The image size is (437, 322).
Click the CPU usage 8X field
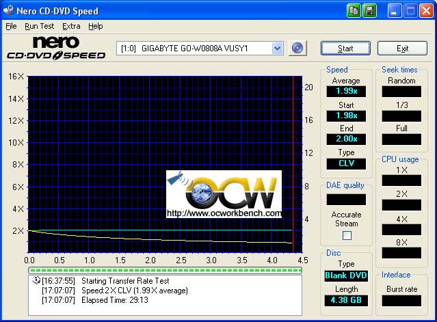tap(401, 253)
